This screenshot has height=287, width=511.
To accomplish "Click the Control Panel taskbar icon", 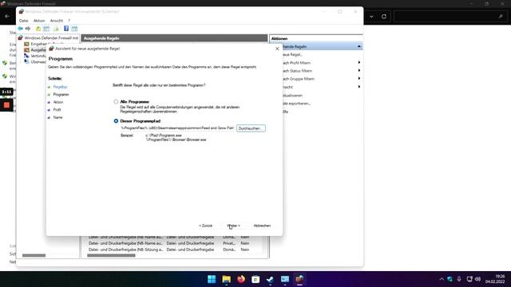I will click(x=285, y=279).
